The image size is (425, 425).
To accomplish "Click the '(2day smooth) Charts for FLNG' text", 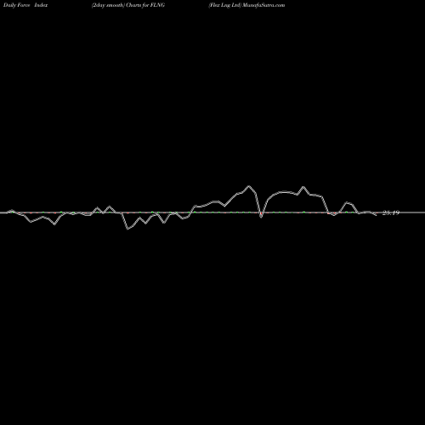I will (128, 5).
